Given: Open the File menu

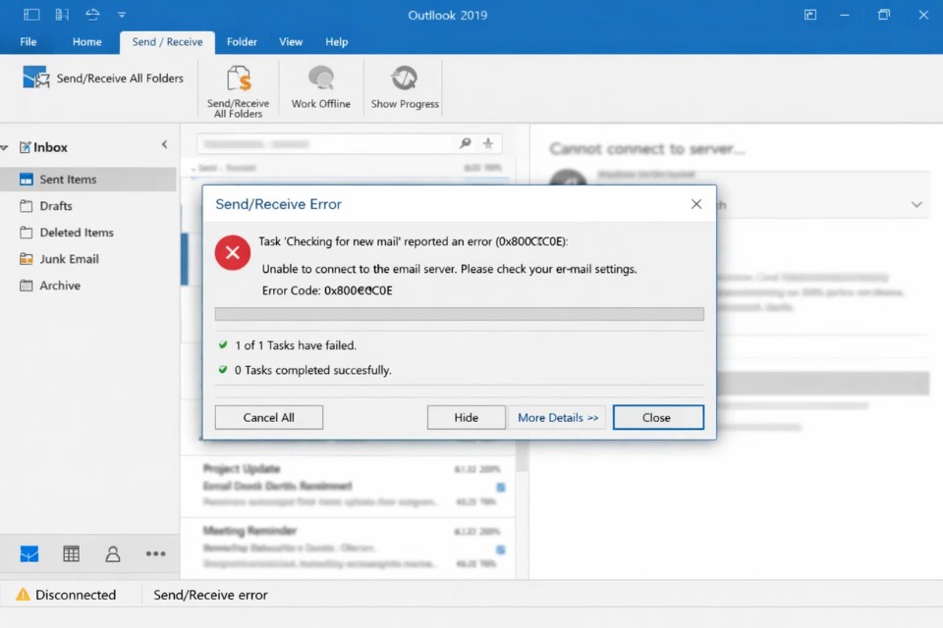Looking at the screenshot, I should [28, 42].
